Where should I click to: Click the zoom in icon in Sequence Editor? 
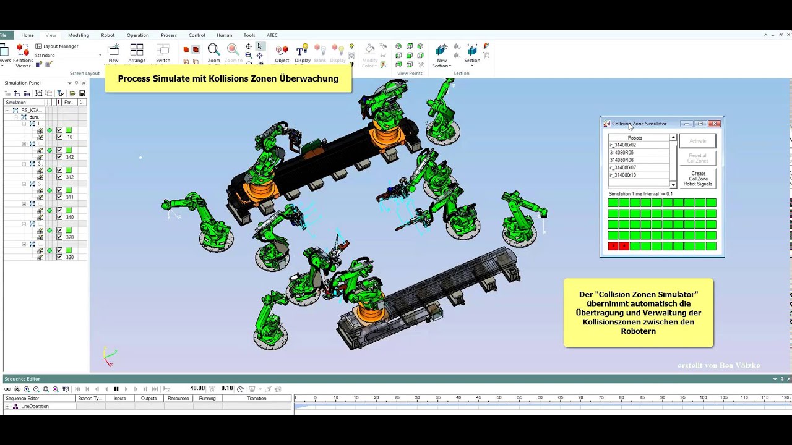(27, 389)
